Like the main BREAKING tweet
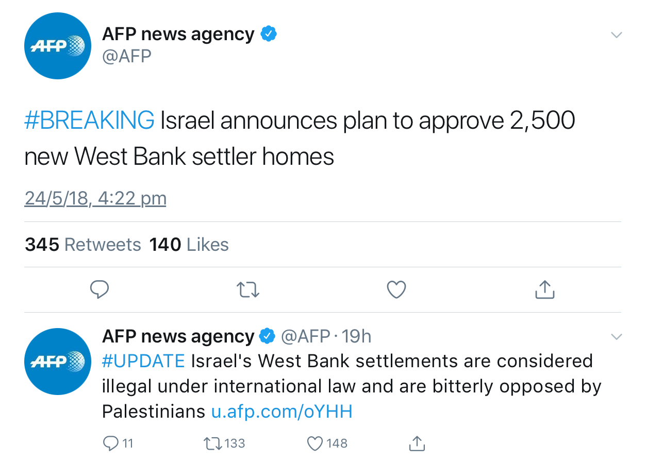646x463 pixels. 396,289
